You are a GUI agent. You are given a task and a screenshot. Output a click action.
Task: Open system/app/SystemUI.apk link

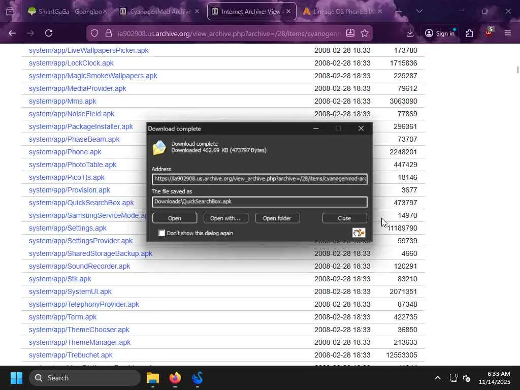click(x=70, y=291)
